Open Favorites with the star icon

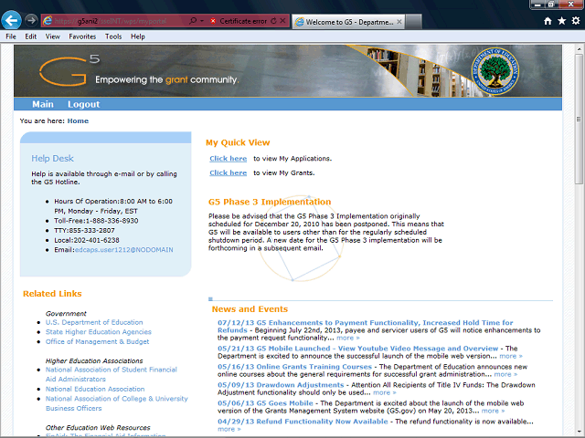coord(562,21)
